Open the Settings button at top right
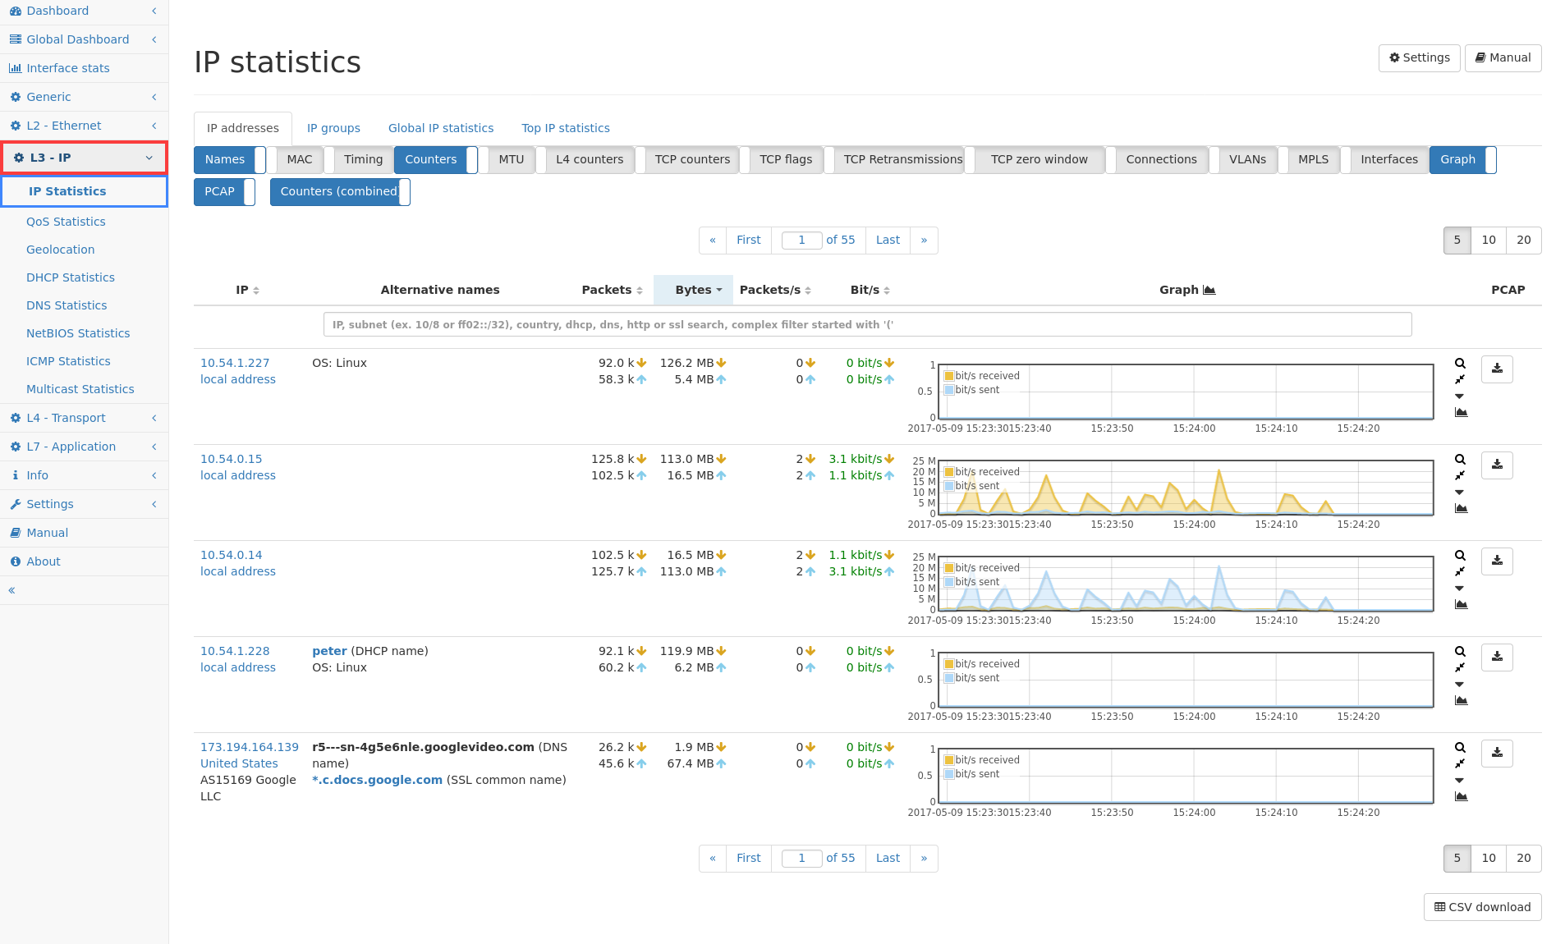1565x944 pixels. point(1419,57)
